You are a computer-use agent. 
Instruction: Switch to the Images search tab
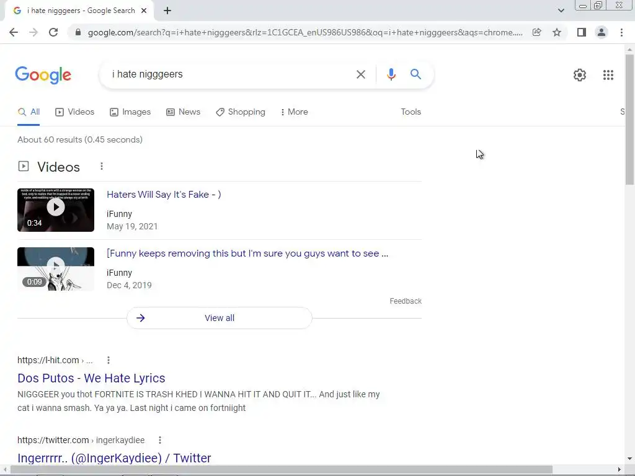pos(130,112)
